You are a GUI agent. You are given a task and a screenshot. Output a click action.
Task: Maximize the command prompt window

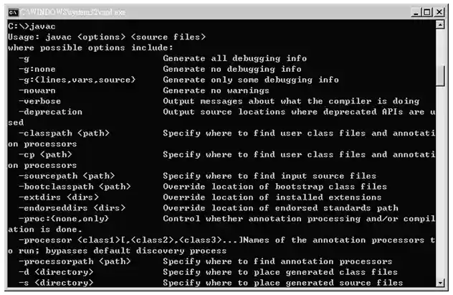429,12
